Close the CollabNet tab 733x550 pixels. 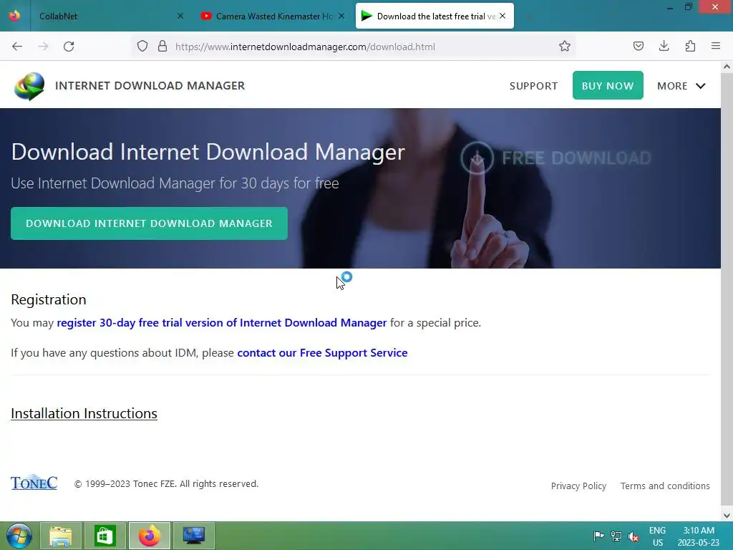point(180,16)
